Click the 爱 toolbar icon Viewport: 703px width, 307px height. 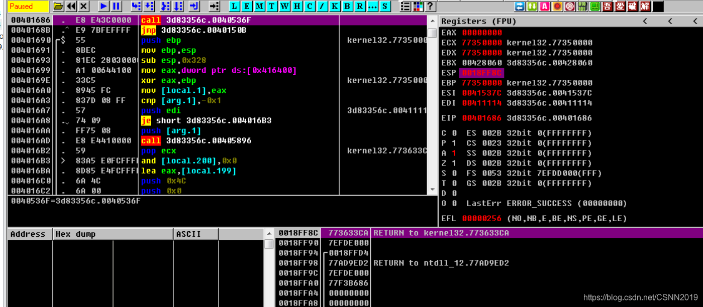(x=620, y=7)
